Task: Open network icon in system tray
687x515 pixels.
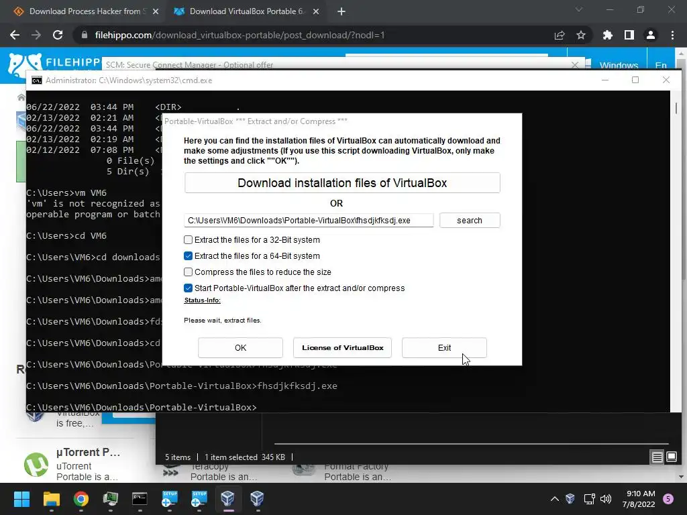Action: 589,499
